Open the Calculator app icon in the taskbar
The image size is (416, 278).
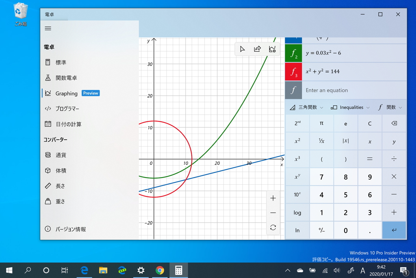pyautogui.click(x=179, y=270)
